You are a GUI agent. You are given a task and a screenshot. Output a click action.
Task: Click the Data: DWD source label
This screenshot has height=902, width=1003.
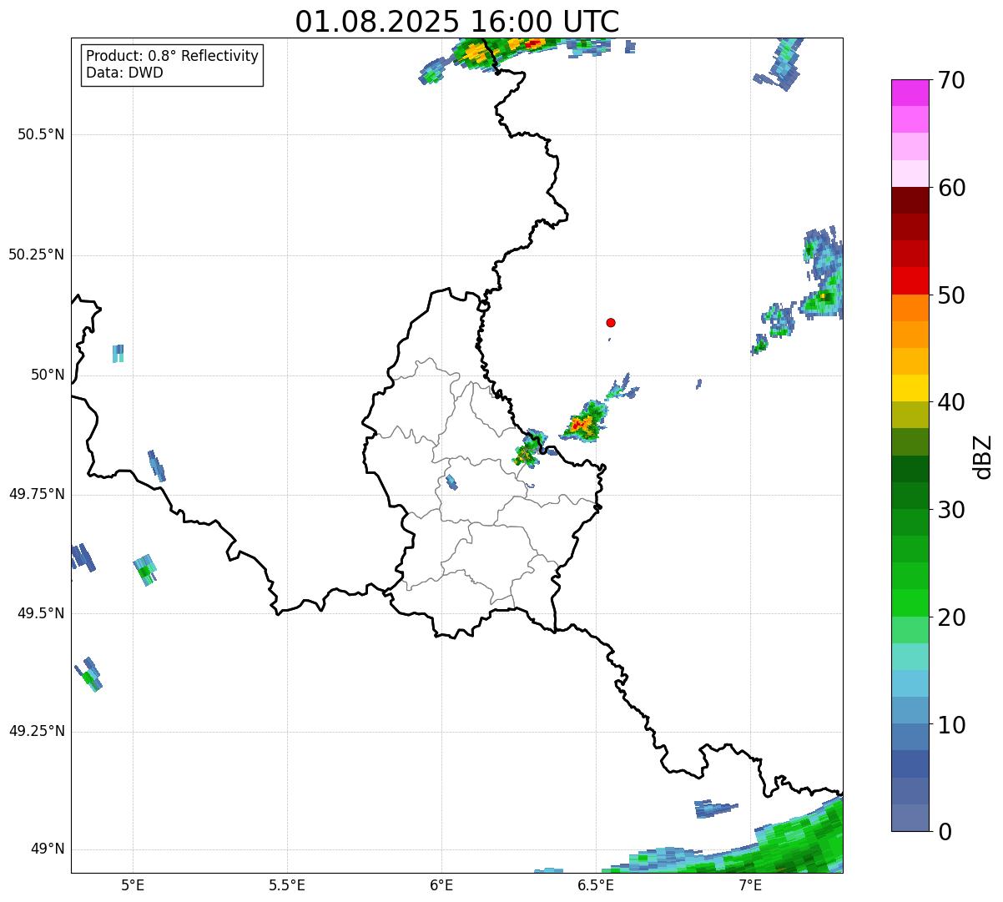pyautogui.click(x=124, y=73)
